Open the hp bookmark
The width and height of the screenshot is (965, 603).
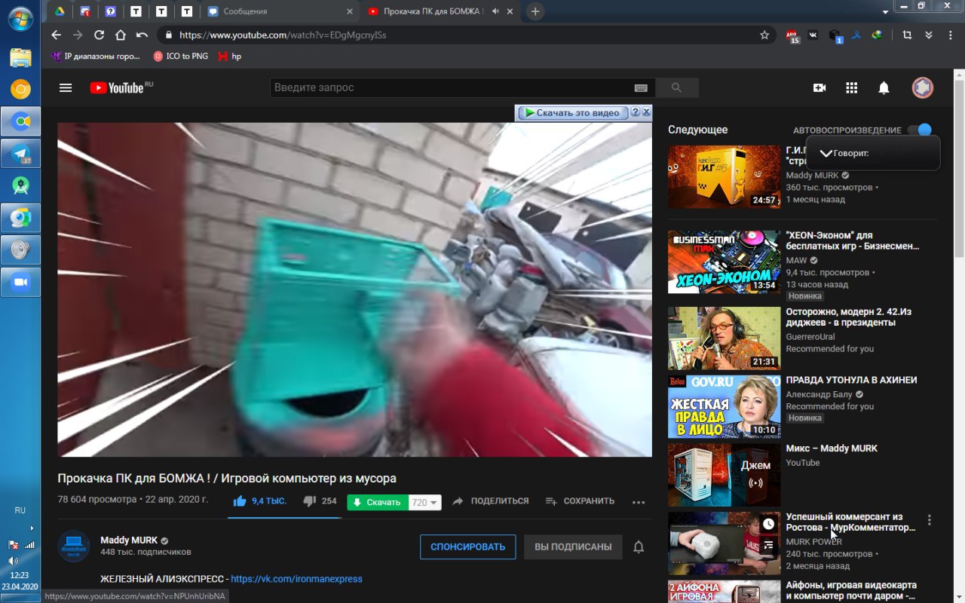[x=230, y=57]
